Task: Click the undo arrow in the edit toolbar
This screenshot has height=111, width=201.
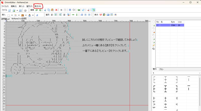Action: pyautogui.click(x=36, y=10)
